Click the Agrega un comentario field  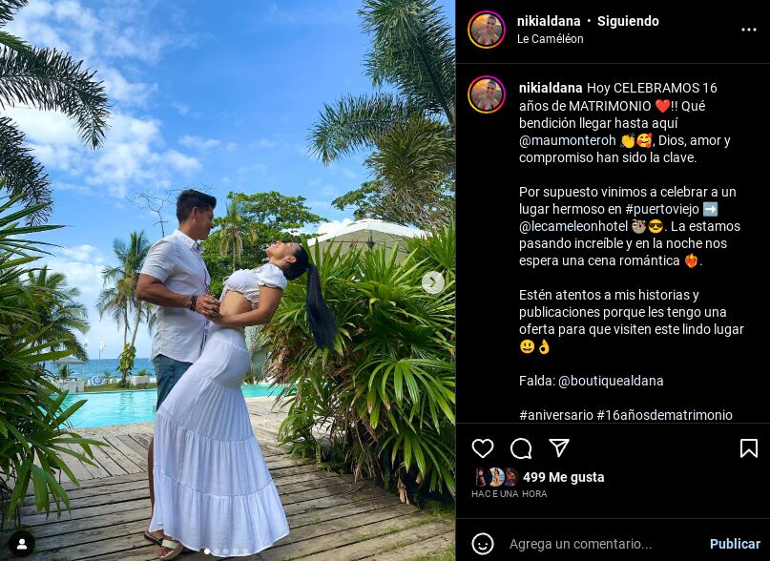(581, 544)
